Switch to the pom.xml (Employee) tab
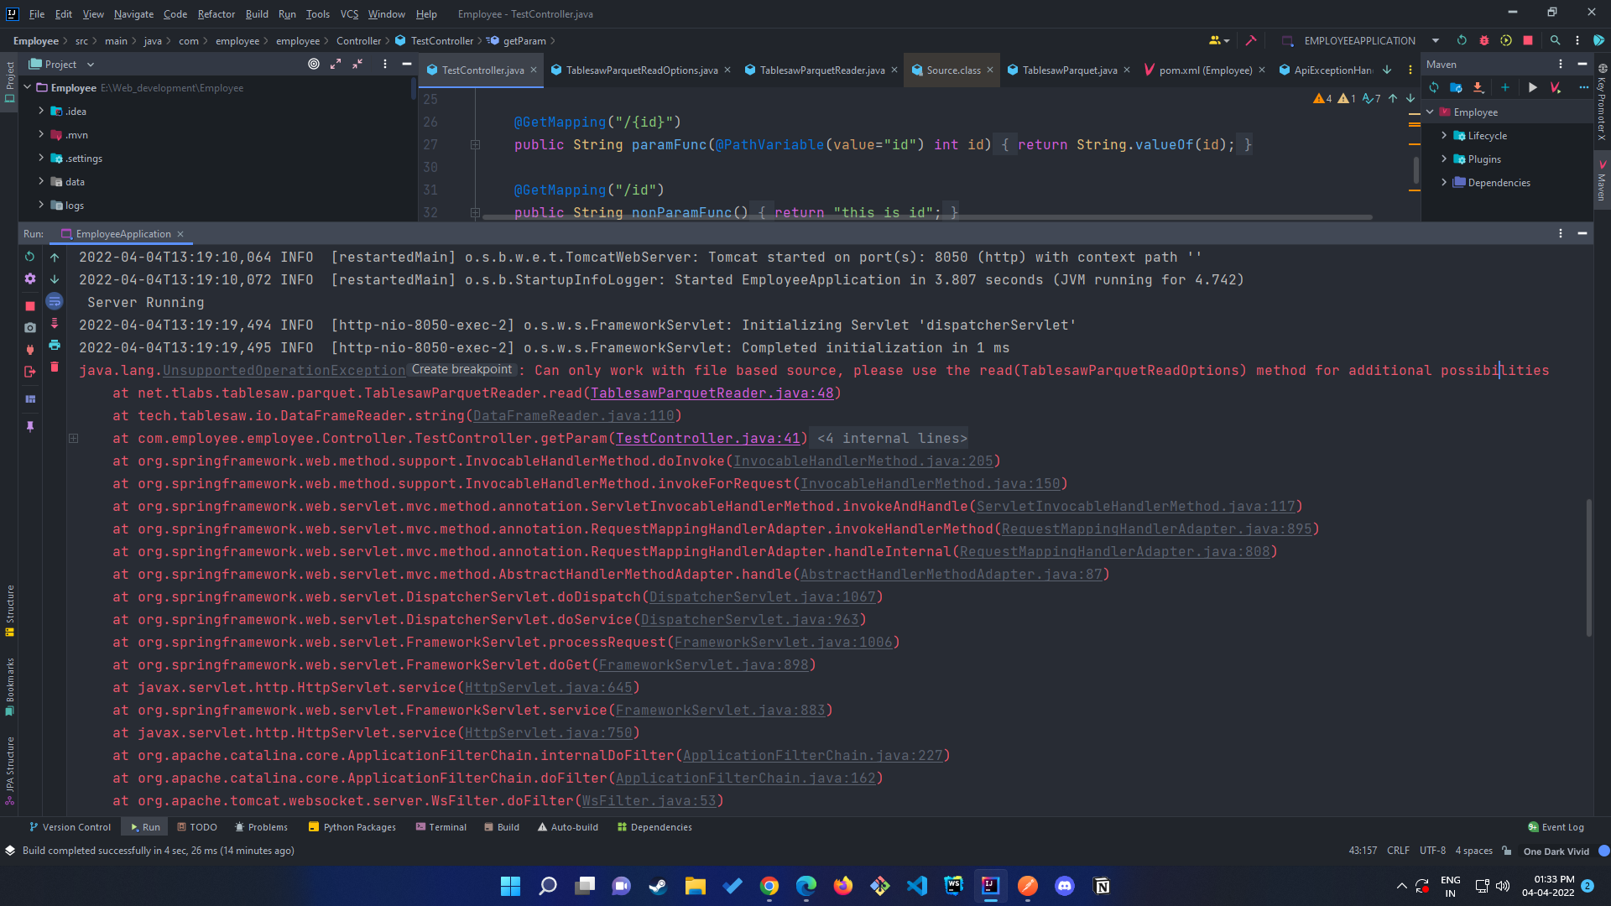The image size is (1611, 906). click(x=1205, y=70)
